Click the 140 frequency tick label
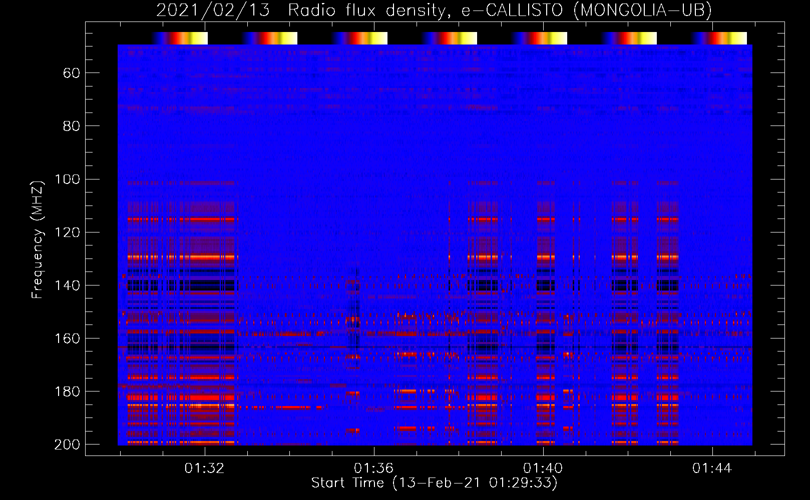This screenshot has height=500, width=810. [x=67, y=285]
